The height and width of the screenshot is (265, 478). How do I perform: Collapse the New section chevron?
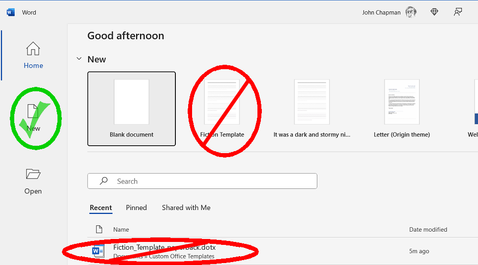click(x=79, y=59)
